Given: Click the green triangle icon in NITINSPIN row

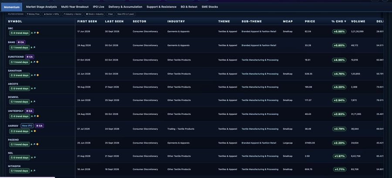Looking at the screenshot, I should pyautogui.click(x=31, y=171).
